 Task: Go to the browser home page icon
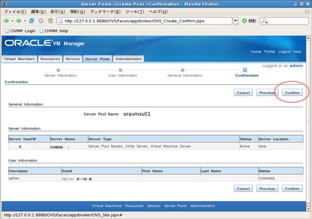click(50, 21)
